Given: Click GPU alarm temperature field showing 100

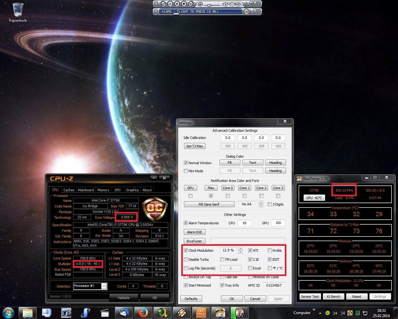Looking at the screenshot, I should coord(278,223).
